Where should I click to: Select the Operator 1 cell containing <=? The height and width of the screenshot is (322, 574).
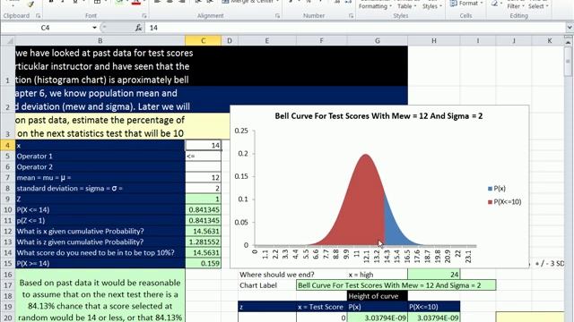204,156
